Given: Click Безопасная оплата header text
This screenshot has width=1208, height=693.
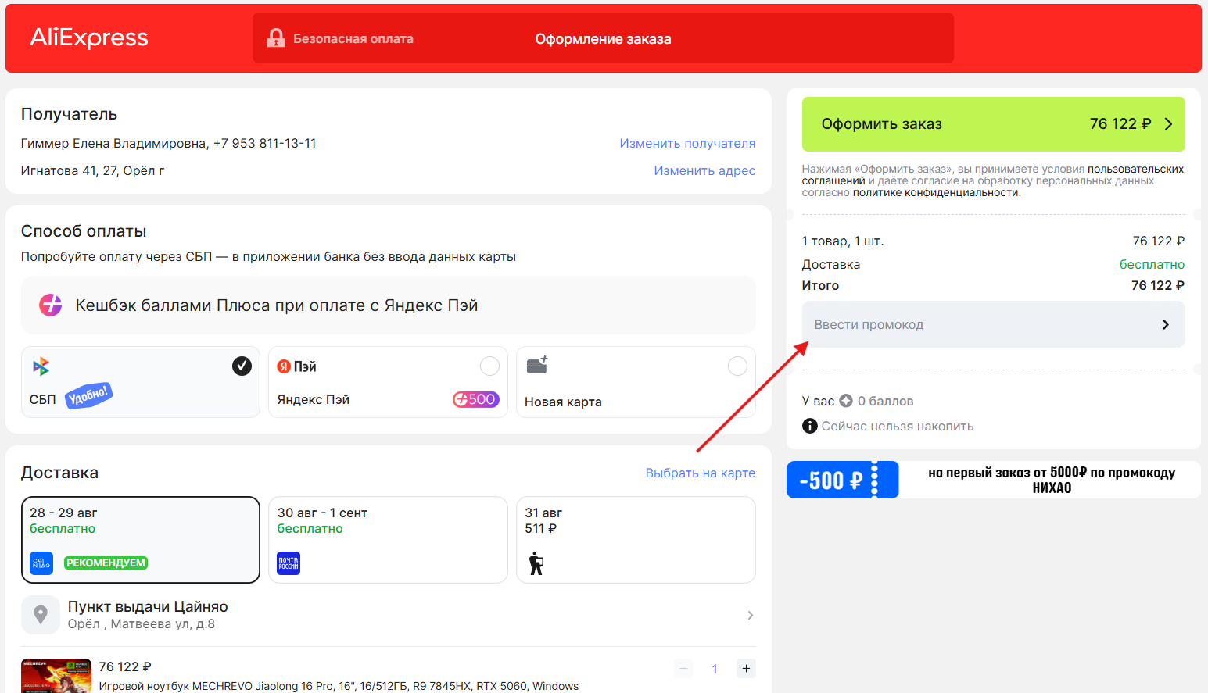Looking at the screenshot, I should click(x=353, y=38).
